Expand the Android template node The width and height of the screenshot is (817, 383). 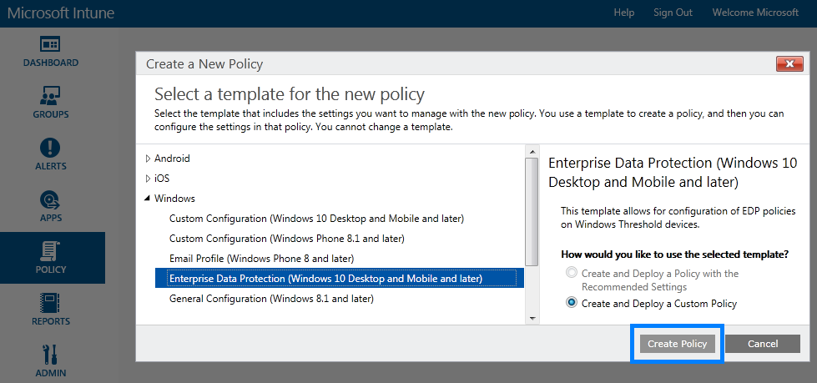[x=149, y=159]
